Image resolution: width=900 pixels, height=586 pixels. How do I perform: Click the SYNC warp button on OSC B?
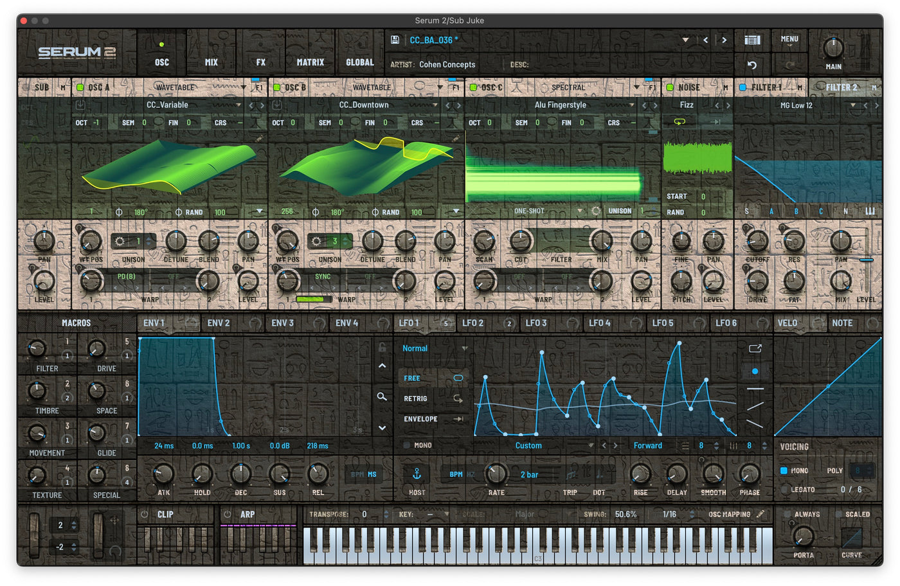[322, 276]
